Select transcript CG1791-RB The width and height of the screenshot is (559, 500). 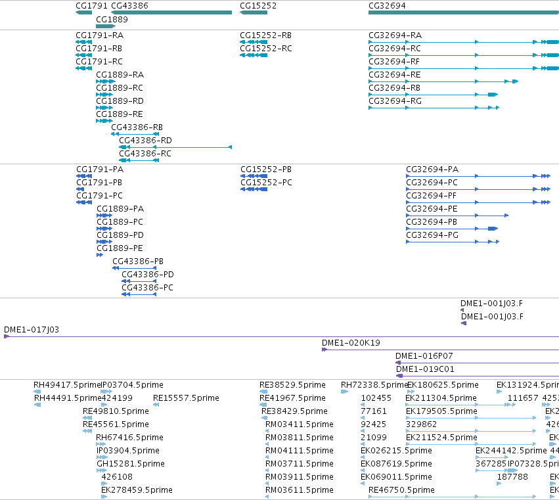(x=99, y=49)
